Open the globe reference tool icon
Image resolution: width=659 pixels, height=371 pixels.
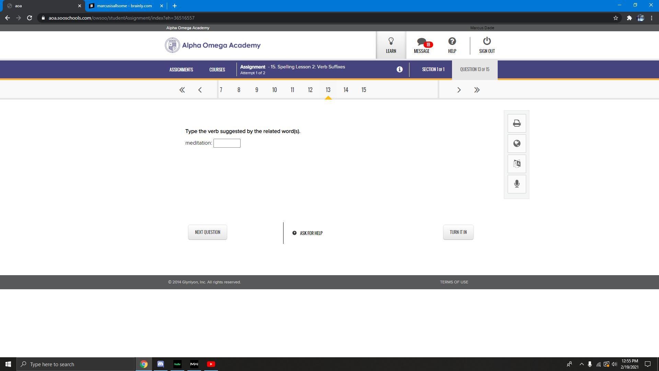(517, 144)
